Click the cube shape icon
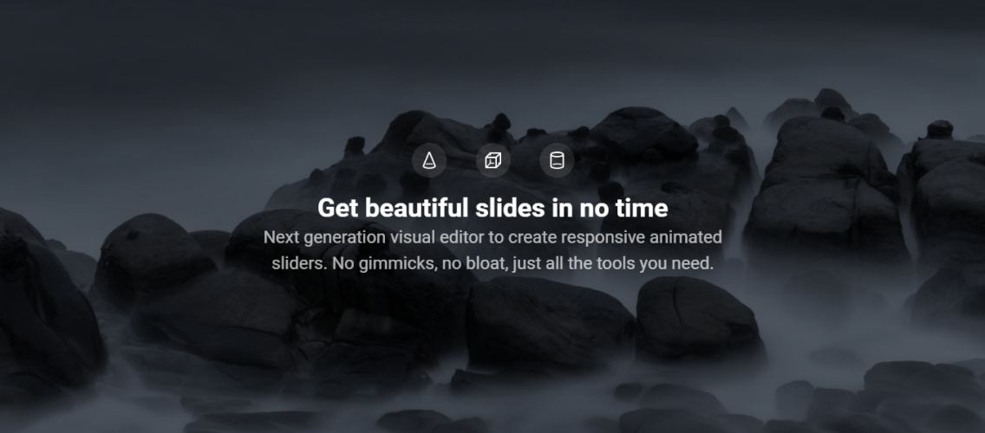Viewport: 985px width, 433px height. pyautogui.click(x=493, y=161)
